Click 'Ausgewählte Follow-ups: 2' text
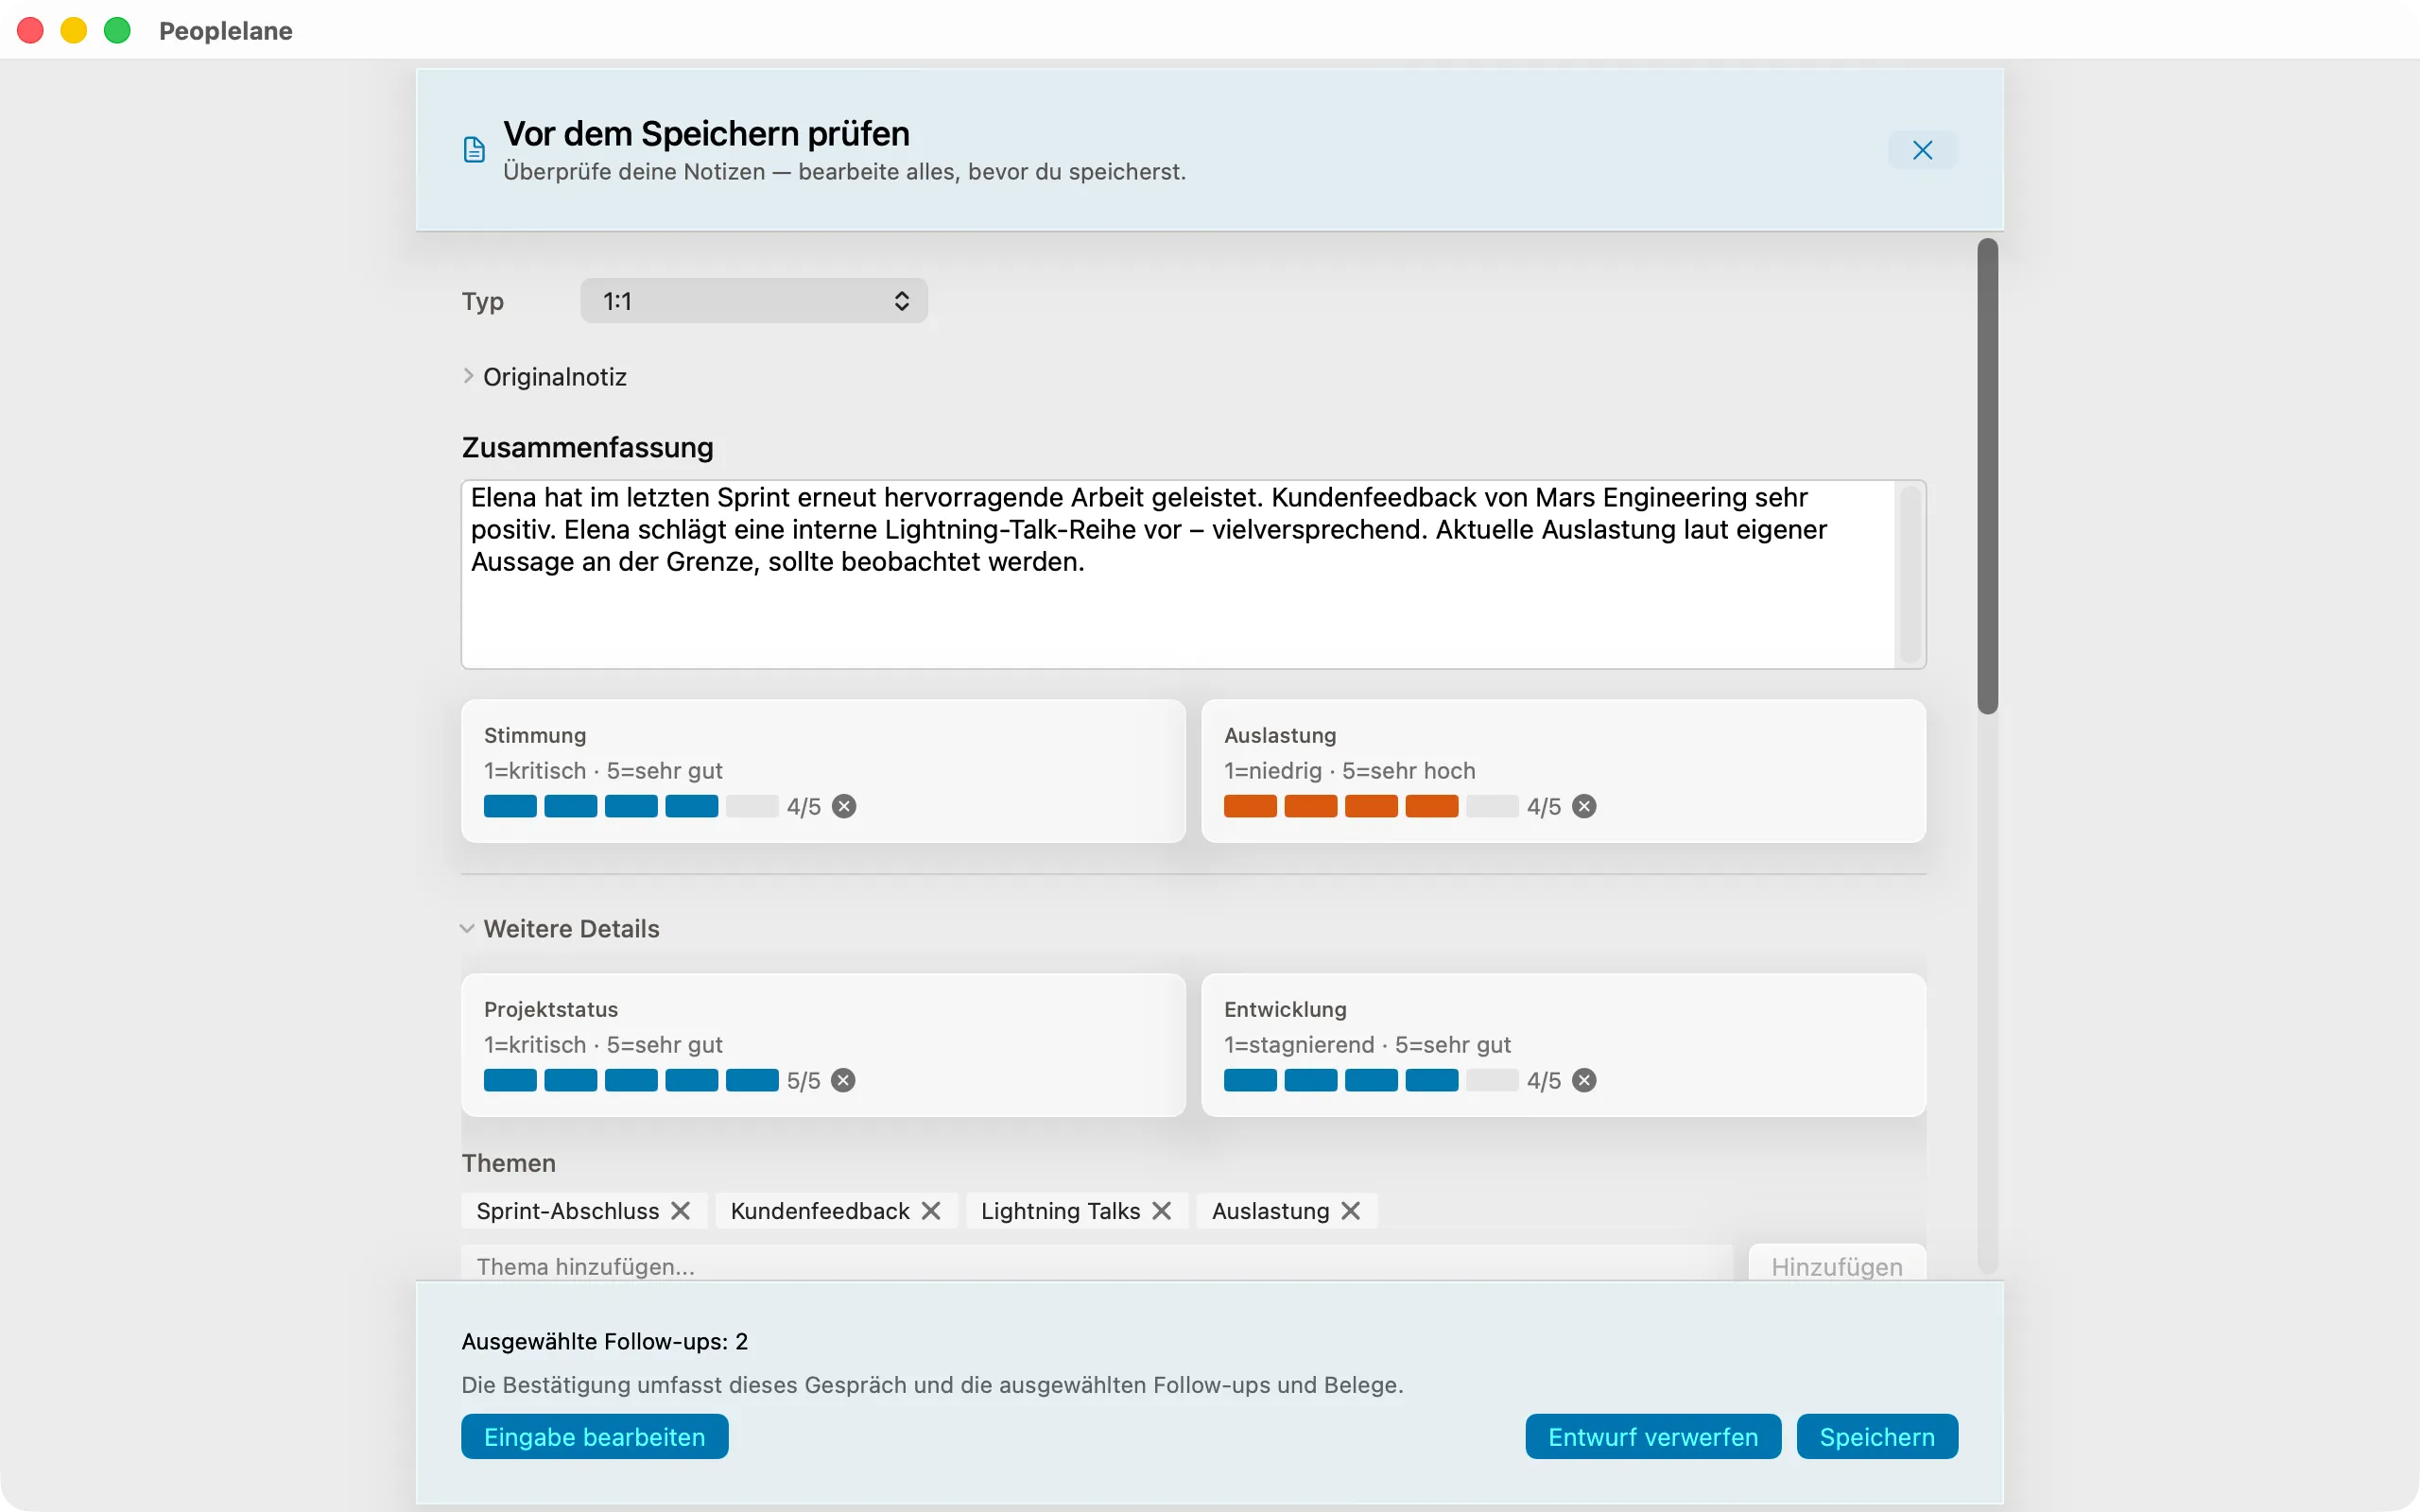Viewport: 2420px width, 1512px height. (605, 1341)
